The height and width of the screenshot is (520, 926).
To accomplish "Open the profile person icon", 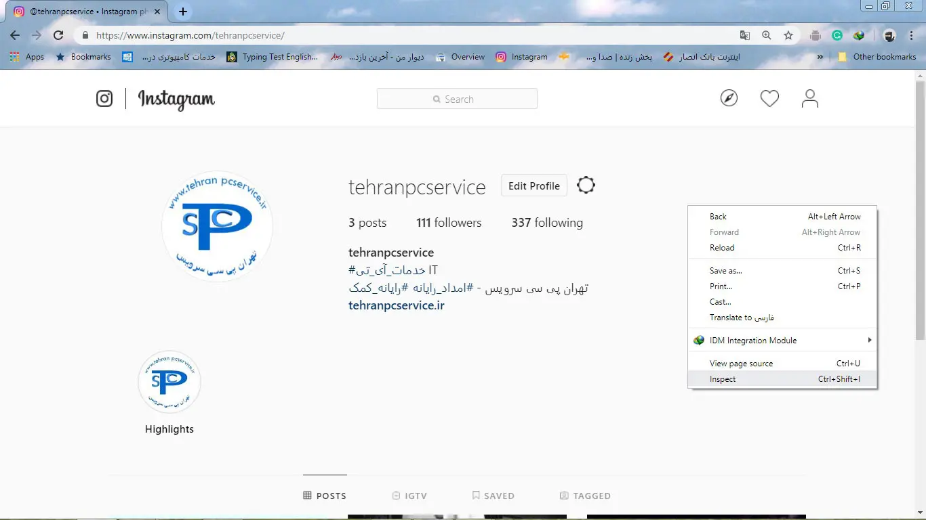I will (x=809, y=99).
